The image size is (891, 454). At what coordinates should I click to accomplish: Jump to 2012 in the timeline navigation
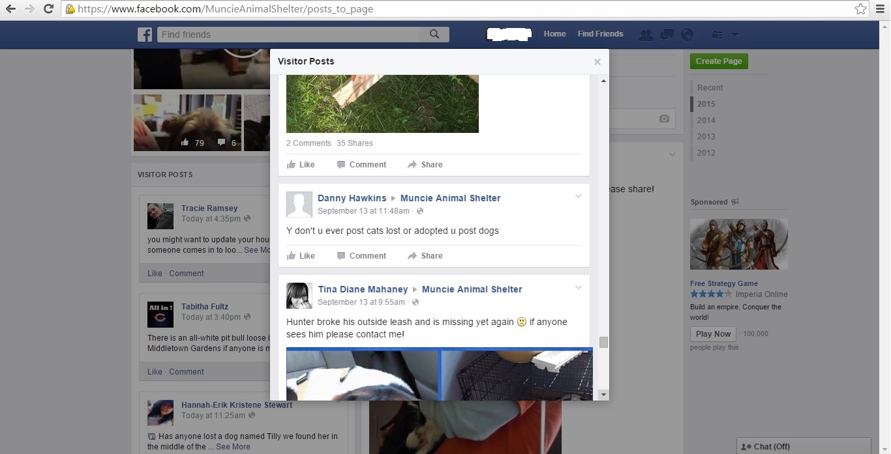[x=706, y=153]
